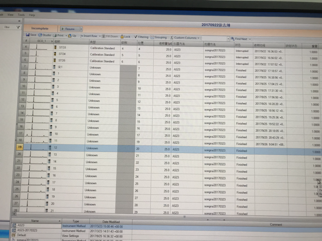
Task: Click the sample name 16 in row 23
Action: [54, 175]
